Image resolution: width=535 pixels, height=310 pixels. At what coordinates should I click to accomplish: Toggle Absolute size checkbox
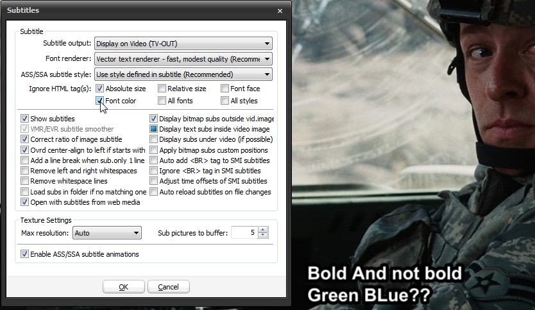(99, 89)
